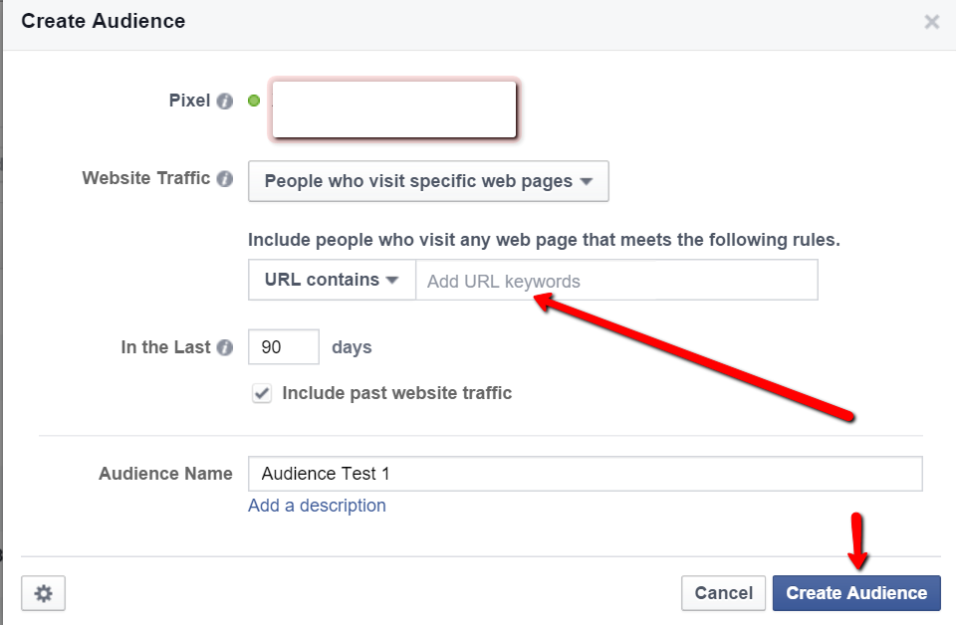Click the Website Traffic label text
Screen dimensions: 956x625
pyautogui.click(x=146, y=178)
